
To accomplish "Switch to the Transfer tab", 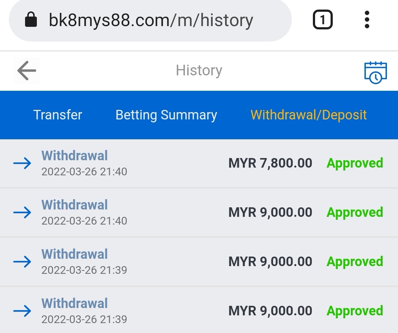I will click(58, 115).
